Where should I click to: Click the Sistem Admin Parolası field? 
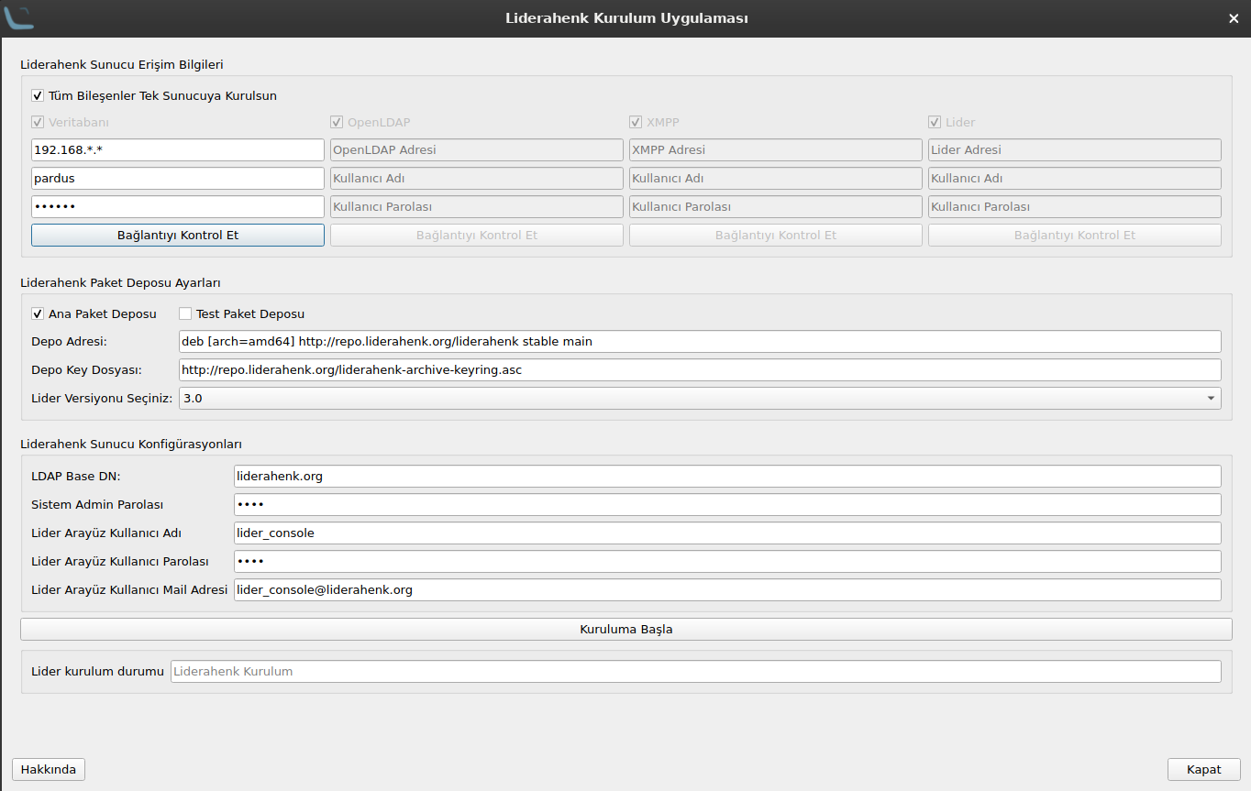[x=727, y=505]
